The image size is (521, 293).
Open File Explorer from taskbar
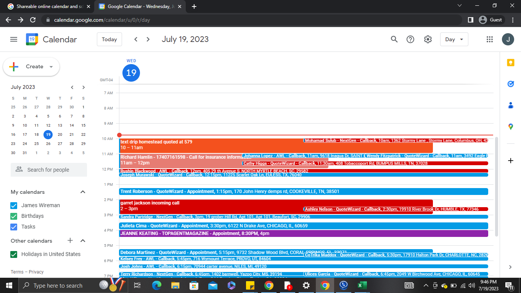175,285
